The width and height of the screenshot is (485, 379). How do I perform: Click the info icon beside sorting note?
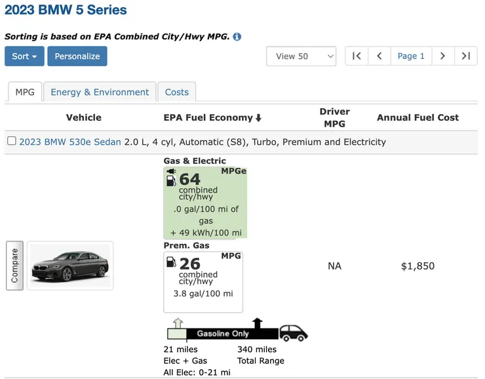pos(237,37)
